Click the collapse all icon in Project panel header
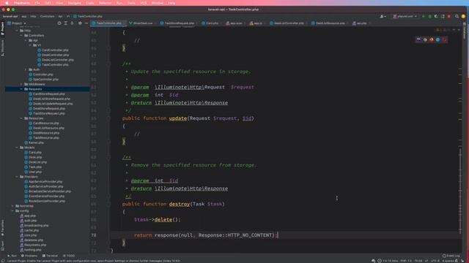The image size is (469, 263). tap(72, 23)
